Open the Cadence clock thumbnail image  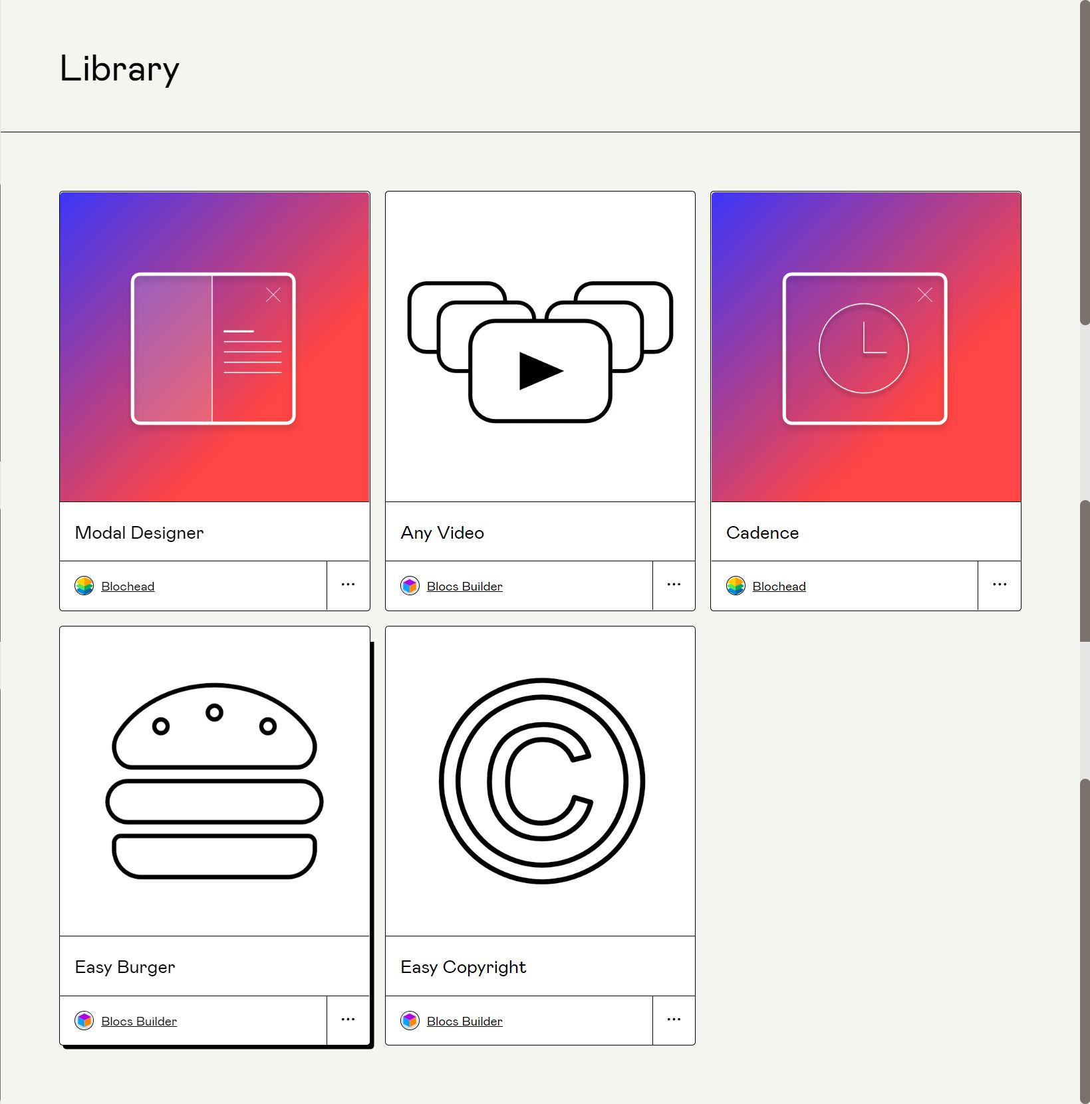point(865,346)
